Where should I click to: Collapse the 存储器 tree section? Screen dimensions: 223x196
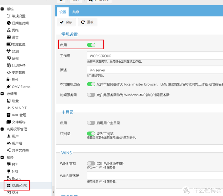pyautogui.click(x=2, y=94)
